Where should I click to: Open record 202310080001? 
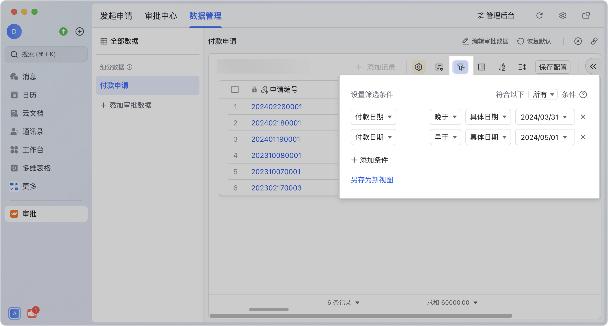pos(276,155)
